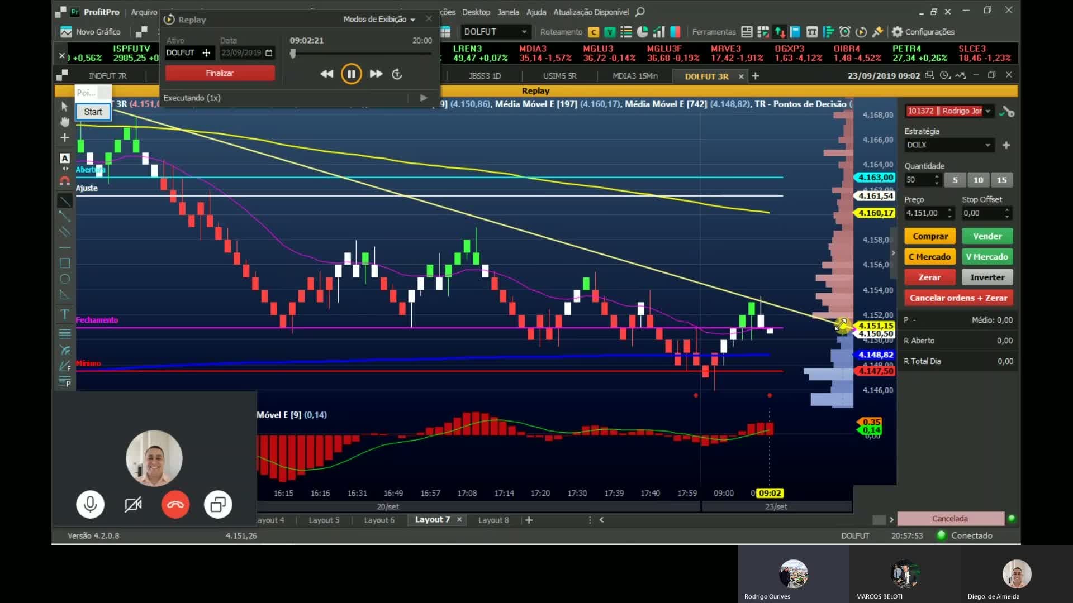The height and width of the screenshot is (603, 1073).
Task: Set quantity preset to 15
Action: [1001, 180]
